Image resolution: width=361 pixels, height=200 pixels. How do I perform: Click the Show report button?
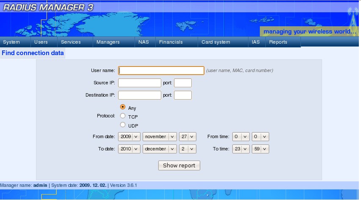click(x=179, y=165)
